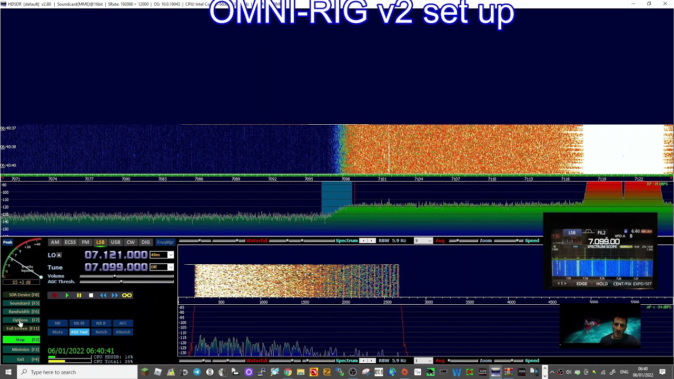Enable the Notch filter
674x379 pixels.
point(101,332)
